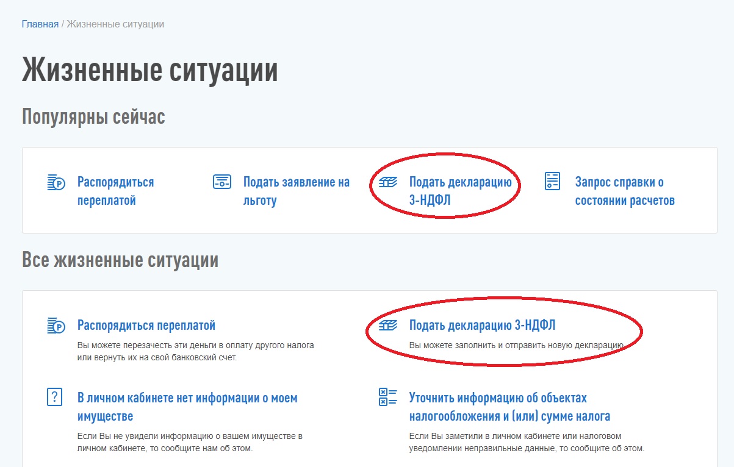Screen dimensions: 734x467
Task: Open В личном кабинете нет информации о моем имуществе
Action: 187,407
